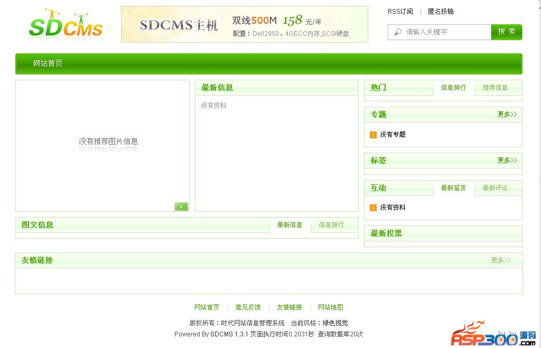
Task: Click the 最新信息 panel heading
Action: click(x=217, y=88)
